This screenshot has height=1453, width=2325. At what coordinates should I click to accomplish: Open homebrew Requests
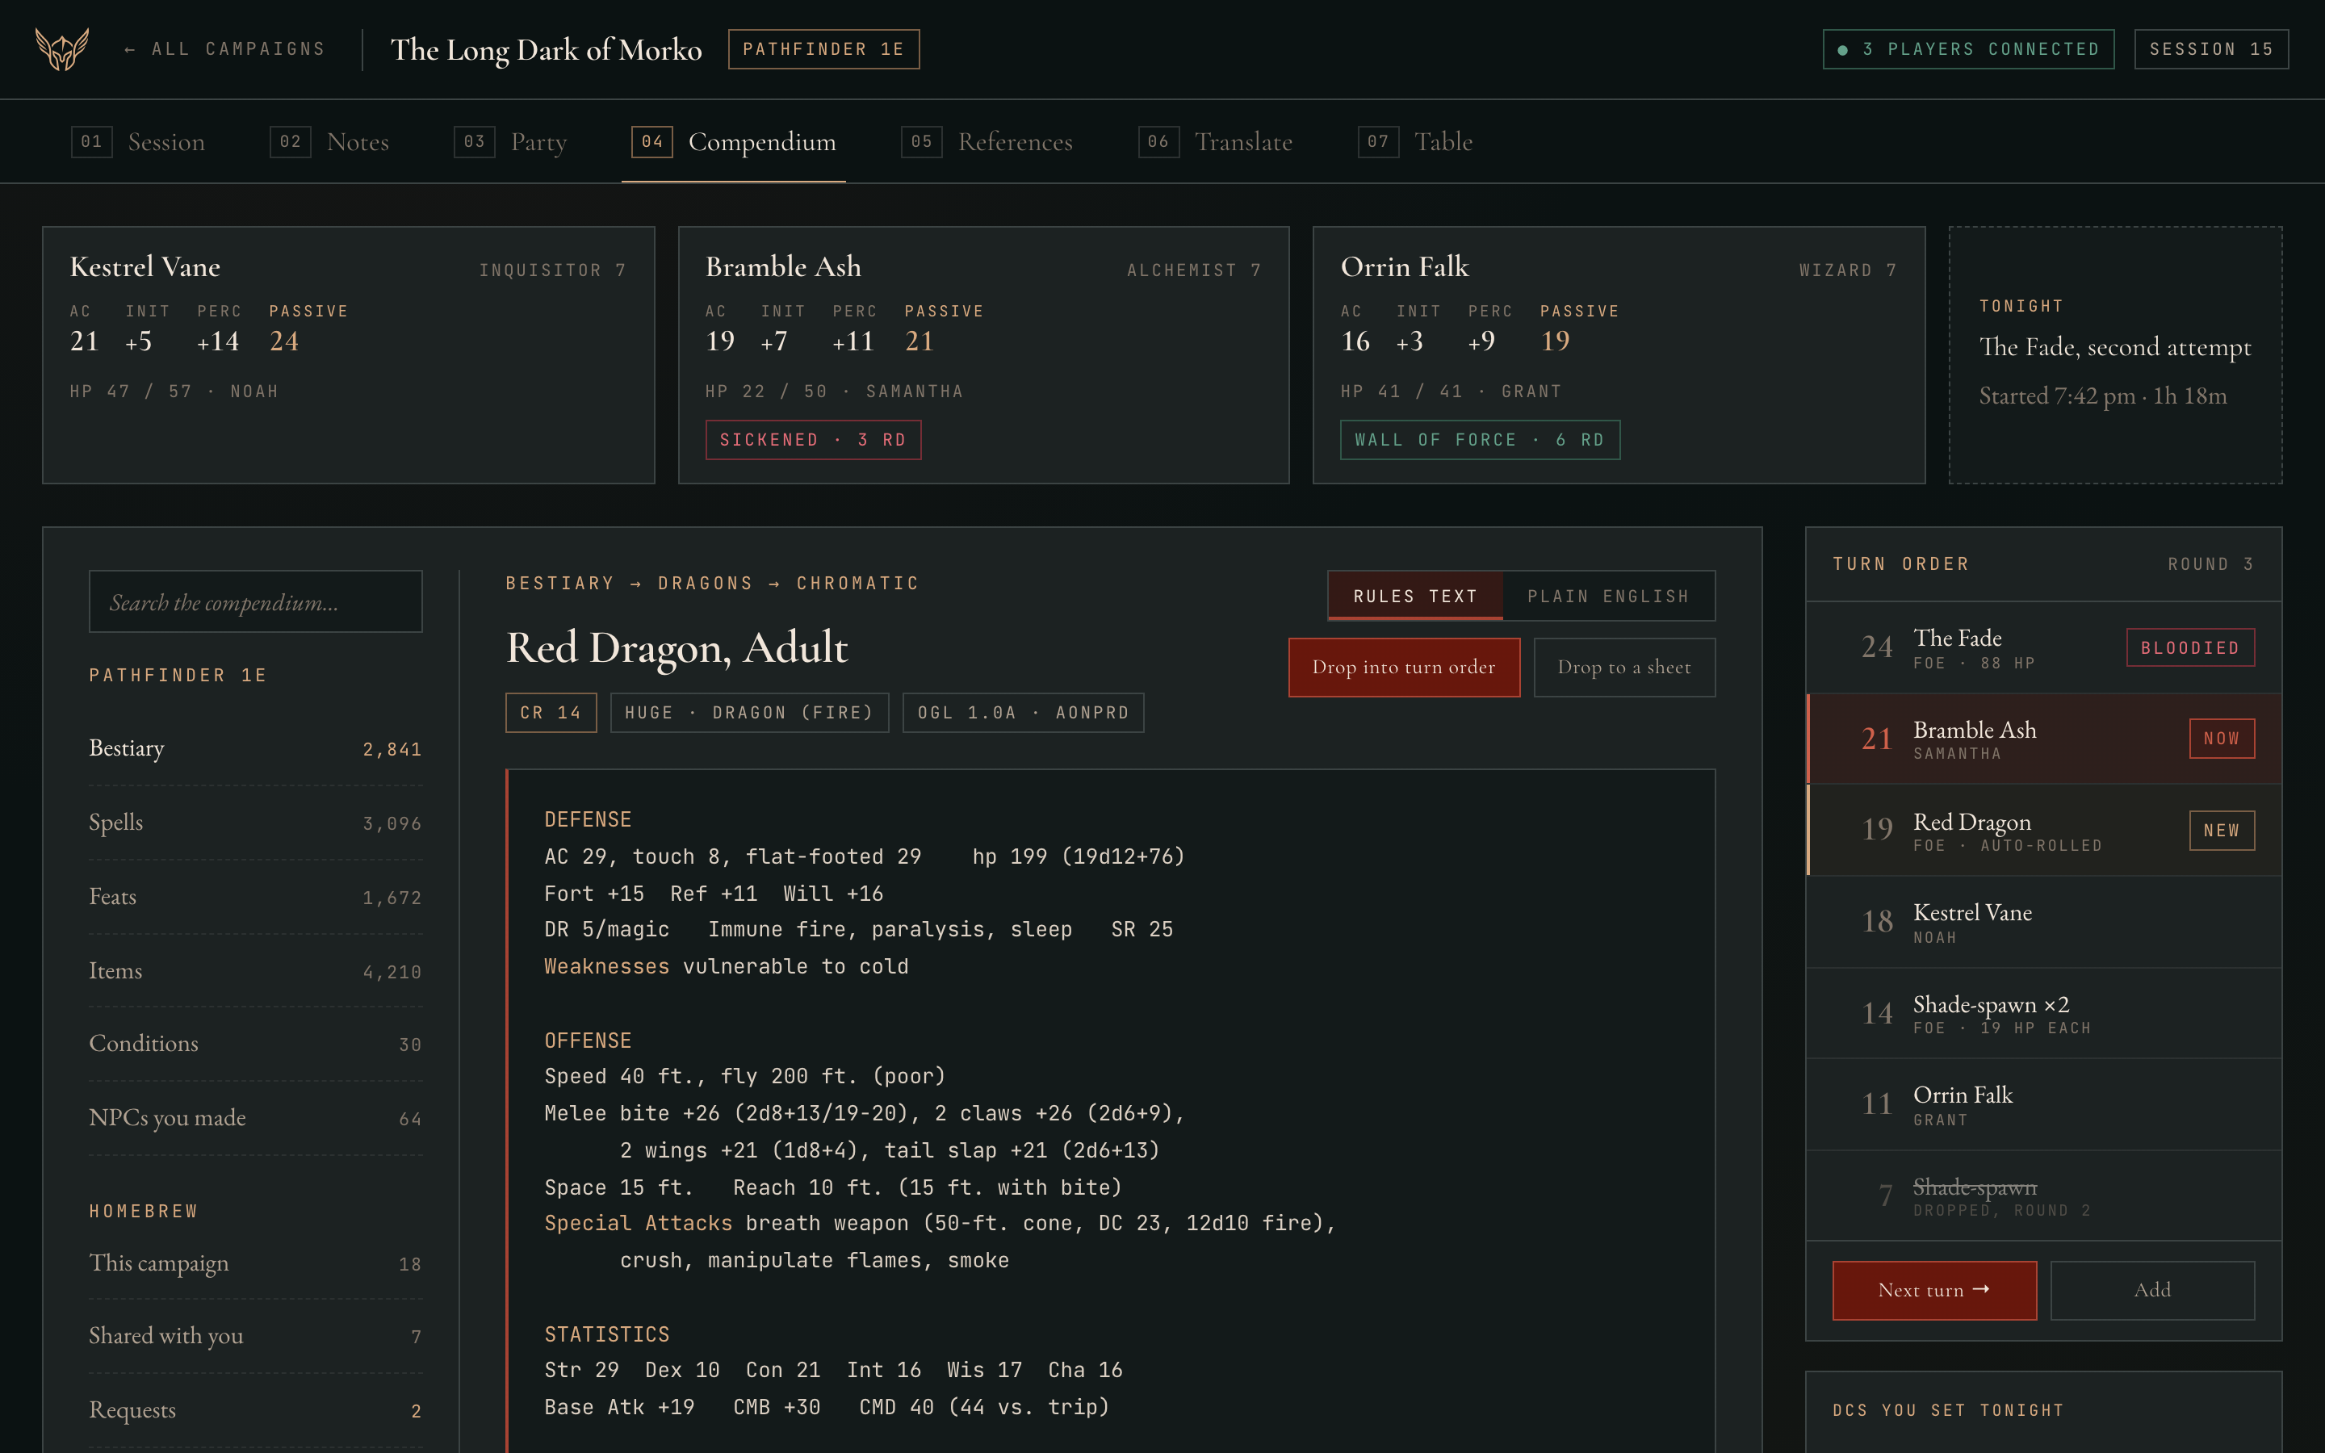(x=256, y=1409)
